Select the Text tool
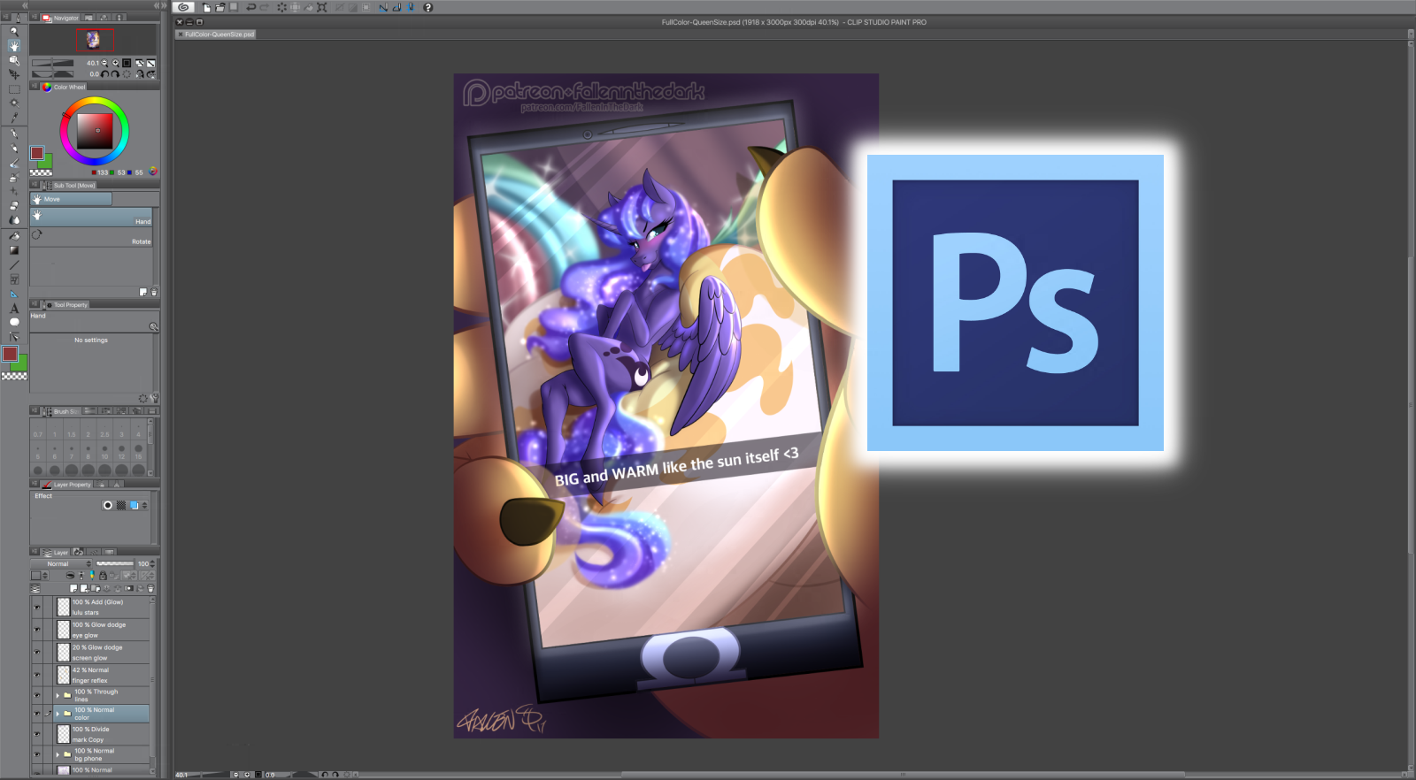 (x=14, y=309)
